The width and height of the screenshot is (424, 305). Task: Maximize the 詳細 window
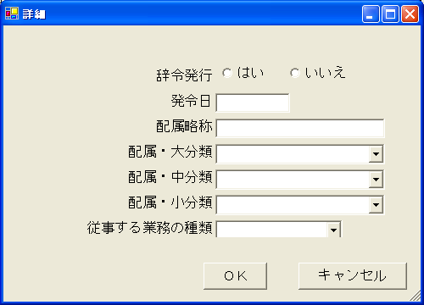tap(390, 14)
